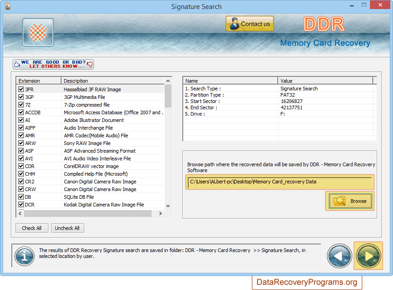393x290 pixels.
Task: Click the Start Sector value 16206827
Action: click(x=292, y=101)
